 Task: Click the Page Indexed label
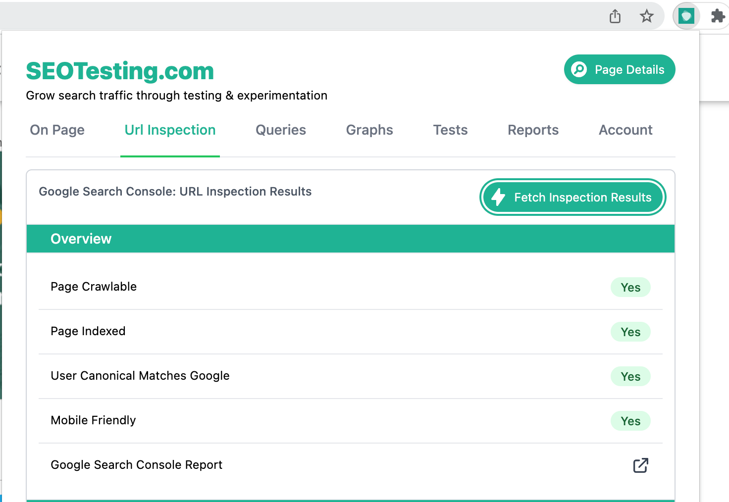[88, 331]
